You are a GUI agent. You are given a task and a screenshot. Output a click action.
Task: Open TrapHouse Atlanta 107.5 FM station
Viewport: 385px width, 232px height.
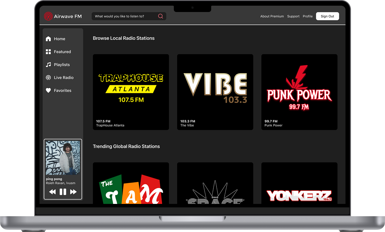pyautogui.click(x=131, y=92)
